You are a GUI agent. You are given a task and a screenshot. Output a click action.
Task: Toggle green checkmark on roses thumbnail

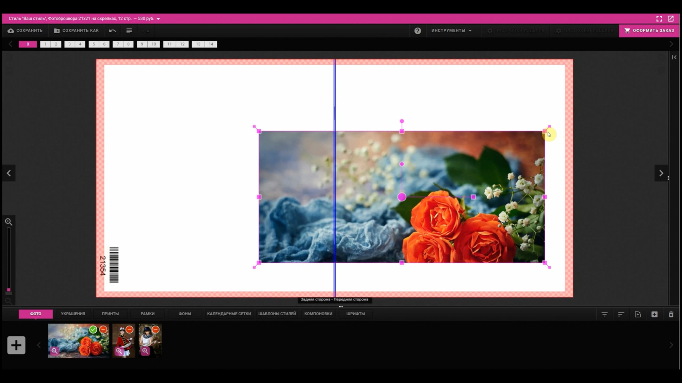93,330
